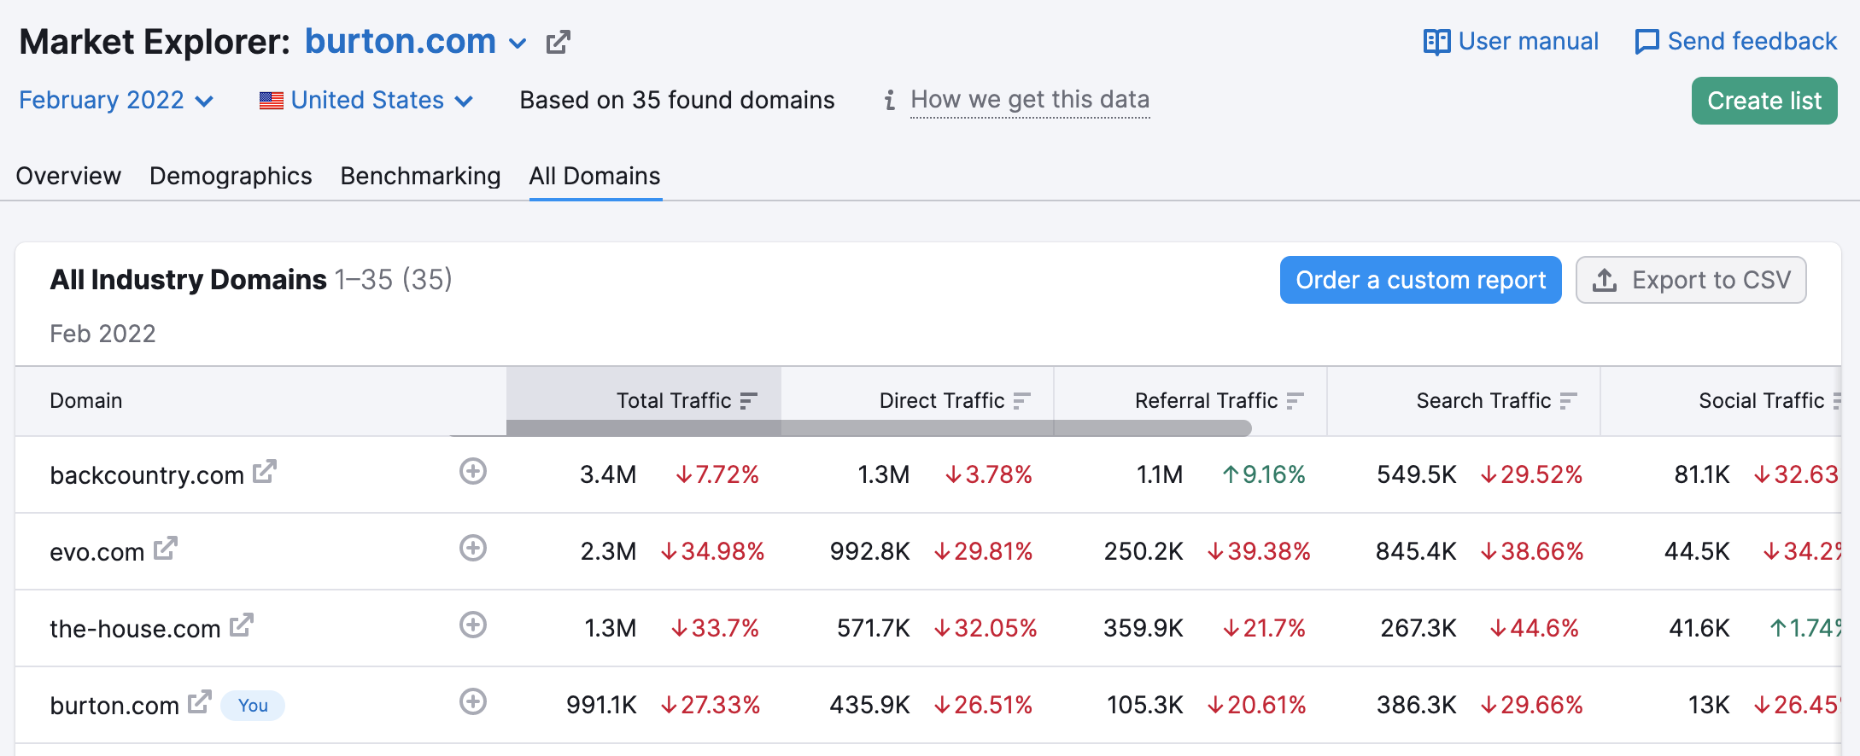The image size is (1860, 756).
Task: Click burton.com total traffic 991.1K
Action: [x=601, y=705]
